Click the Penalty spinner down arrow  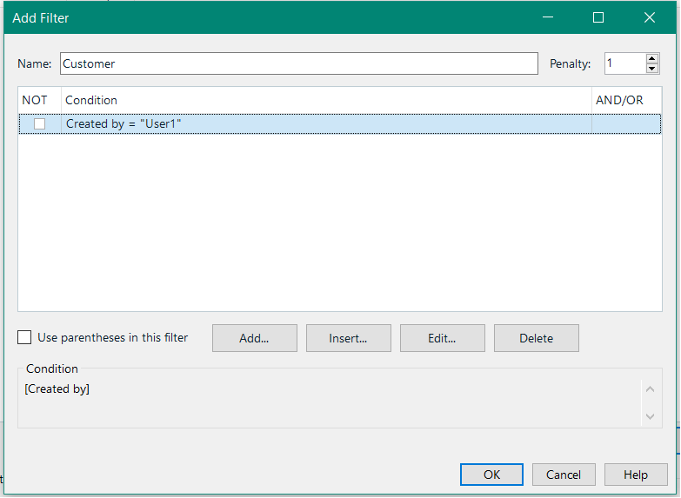pyautogui.click(x=652, y=69)
